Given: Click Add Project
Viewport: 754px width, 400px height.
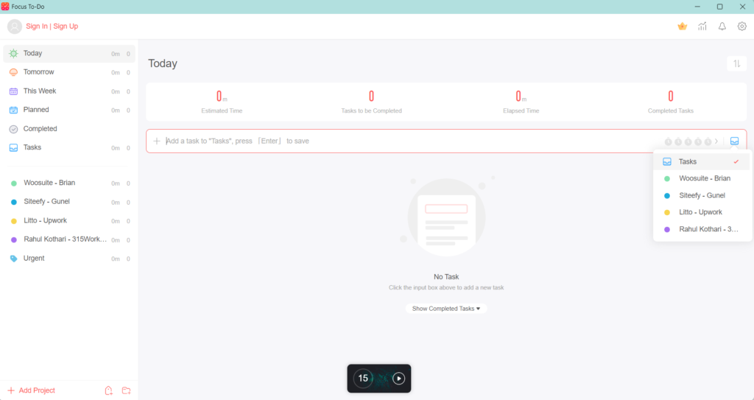Looking at the screenshot, I should pyautogui.click(x=31, y=390).
